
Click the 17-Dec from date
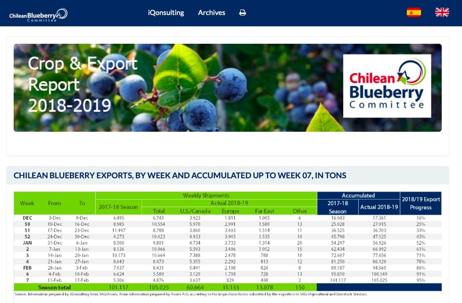[55, 231]
